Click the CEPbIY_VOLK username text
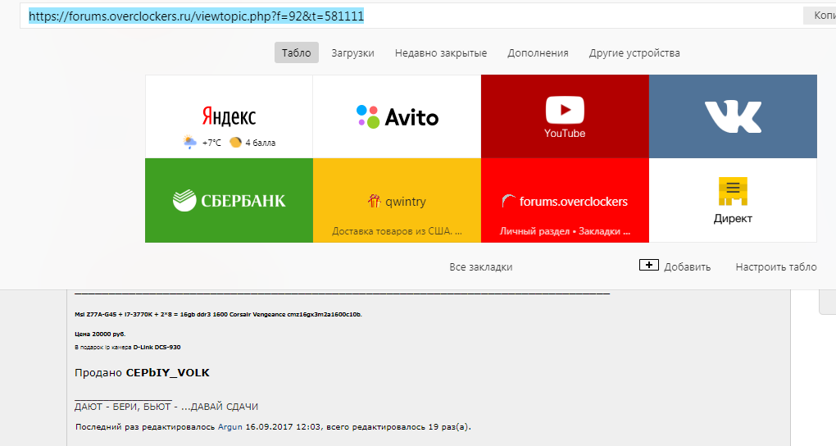The height and width of the screenshot is (446, 836). pos(167,372)
